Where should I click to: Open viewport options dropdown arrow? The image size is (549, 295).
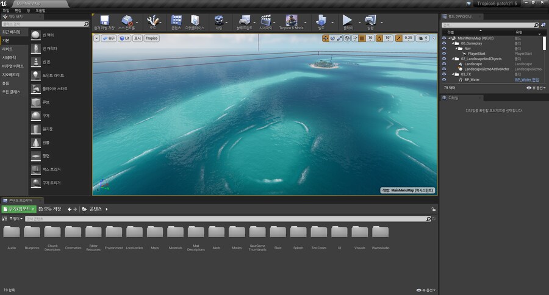coord(96,38)
